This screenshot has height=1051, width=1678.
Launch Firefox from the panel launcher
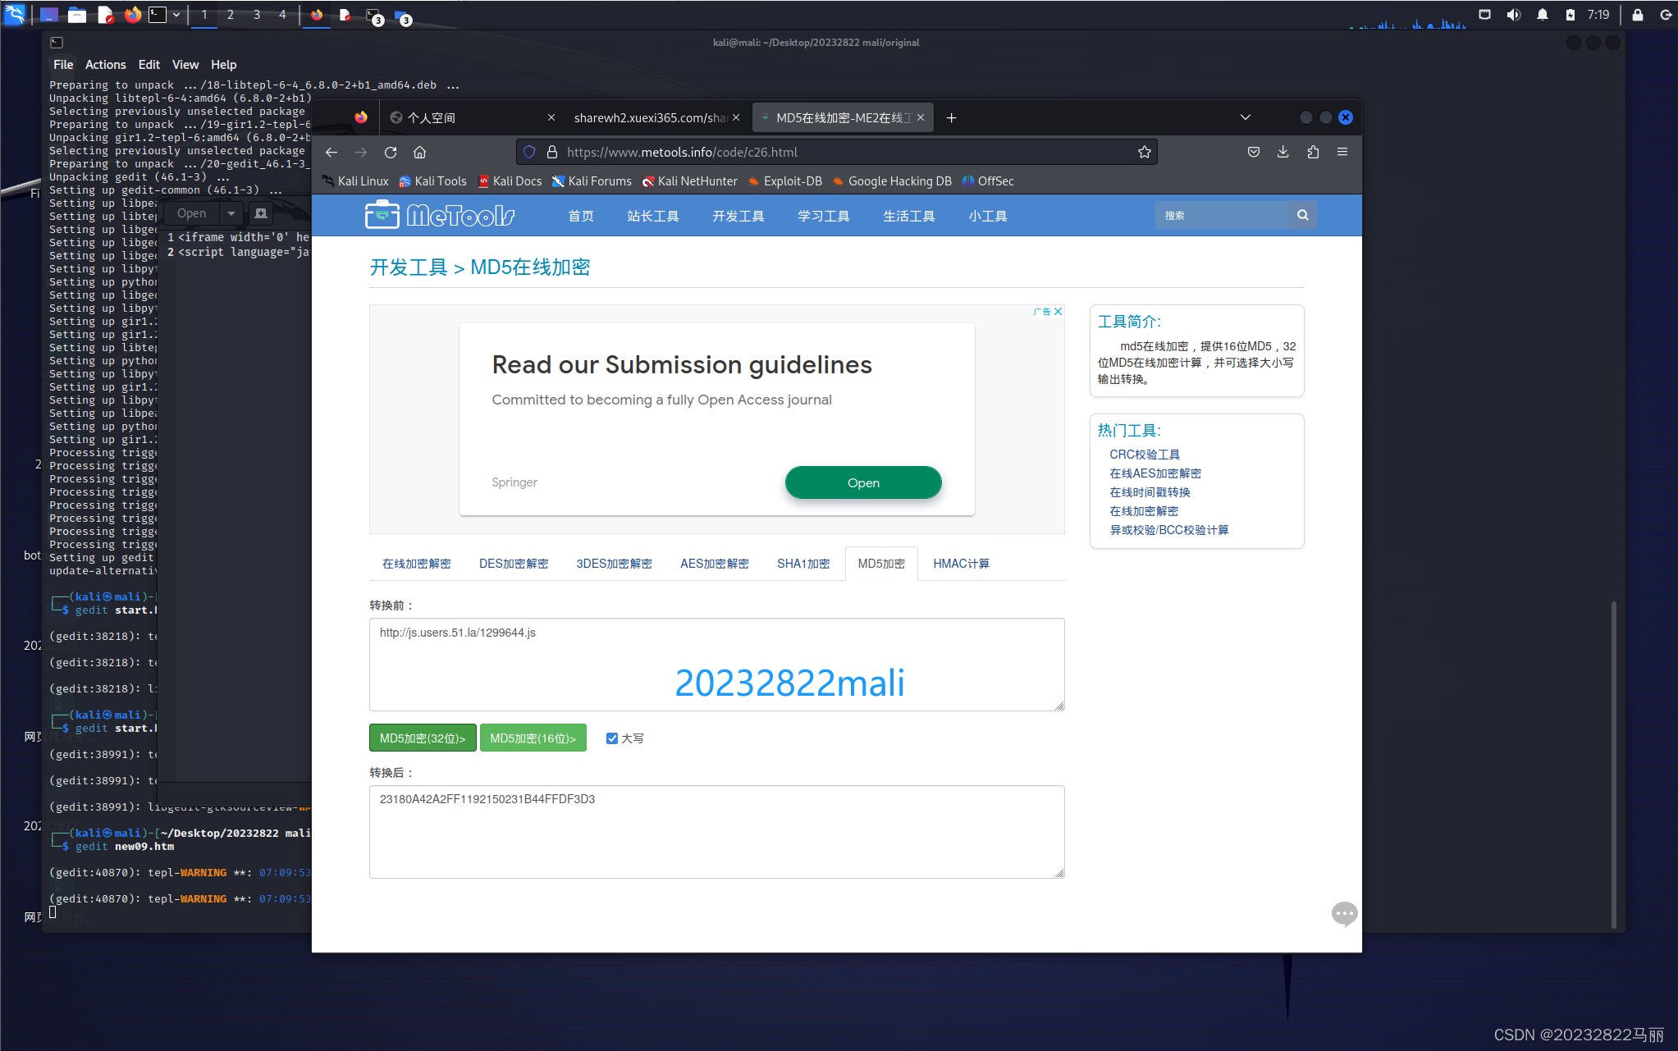click(132, 15)
